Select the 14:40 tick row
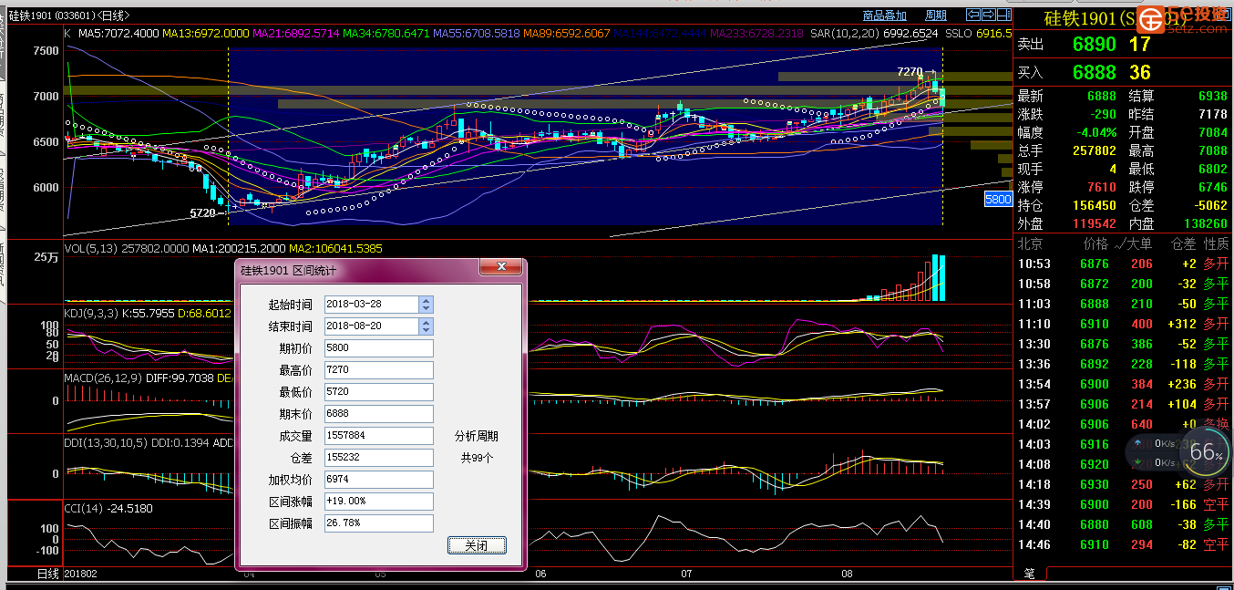 (1123, 525)
